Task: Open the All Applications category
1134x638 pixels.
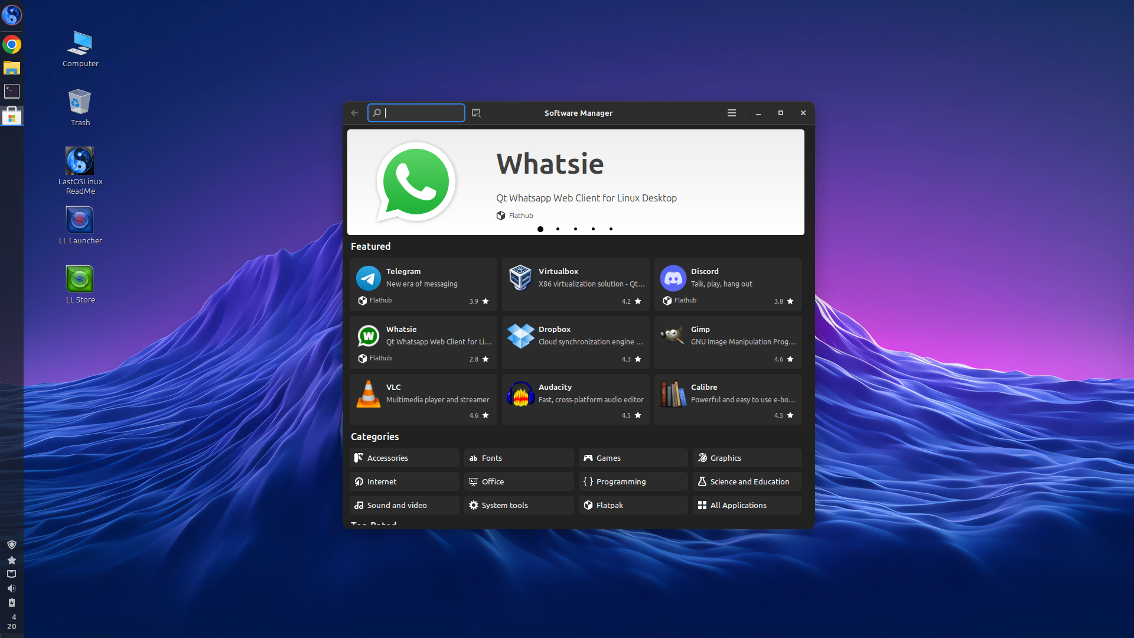Action: pyautogui.click(x=747, y=505)
